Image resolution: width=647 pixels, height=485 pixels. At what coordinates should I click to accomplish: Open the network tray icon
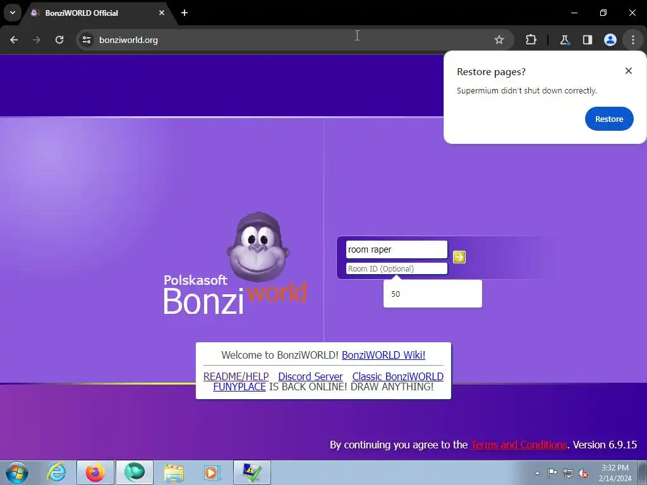click(x=568, y=473)
